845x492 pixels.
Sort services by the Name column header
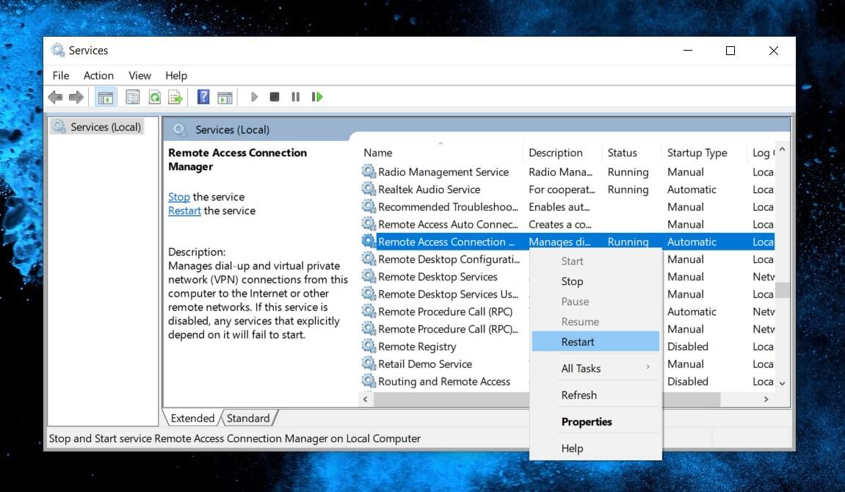[377, 152]
